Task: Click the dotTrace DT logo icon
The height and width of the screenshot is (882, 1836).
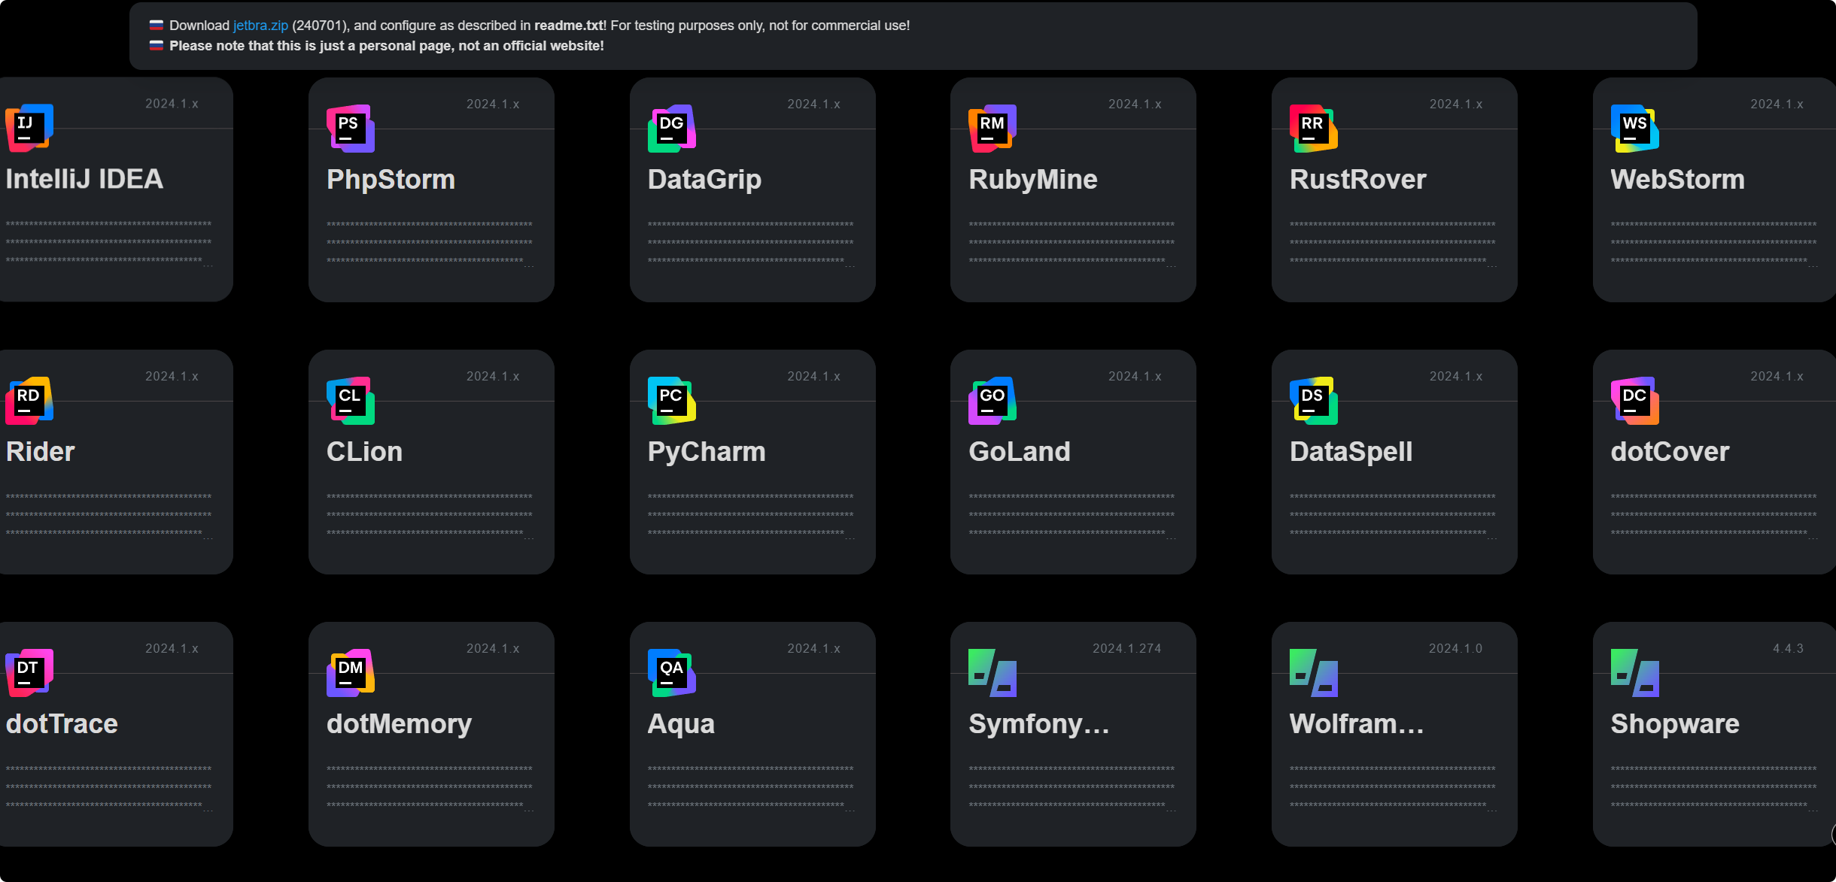Action: (x=29, y=673)
